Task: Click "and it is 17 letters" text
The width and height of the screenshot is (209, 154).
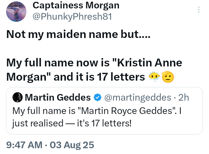Action: [99, 77]
